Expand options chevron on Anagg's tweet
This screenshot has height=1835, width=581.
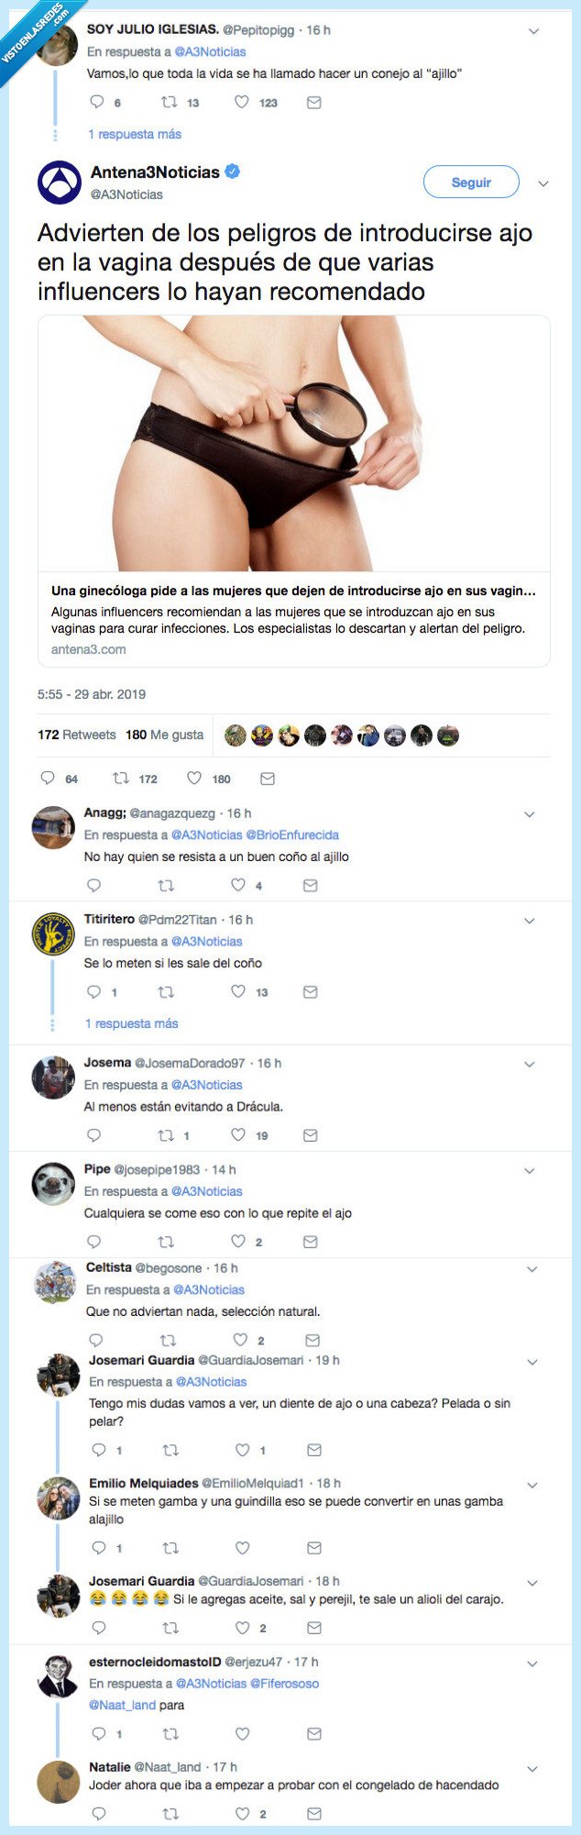point(529,814)
